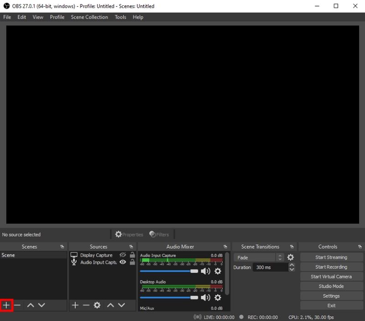Viewport: 365px width, 321px height.
Task: Open Audio Input Capture mixer settings gear
Action: point(218,271)
